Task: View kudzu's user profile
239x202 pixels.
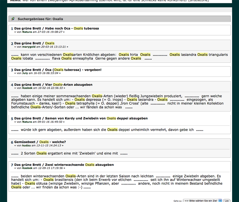Action: coord(27,145)
